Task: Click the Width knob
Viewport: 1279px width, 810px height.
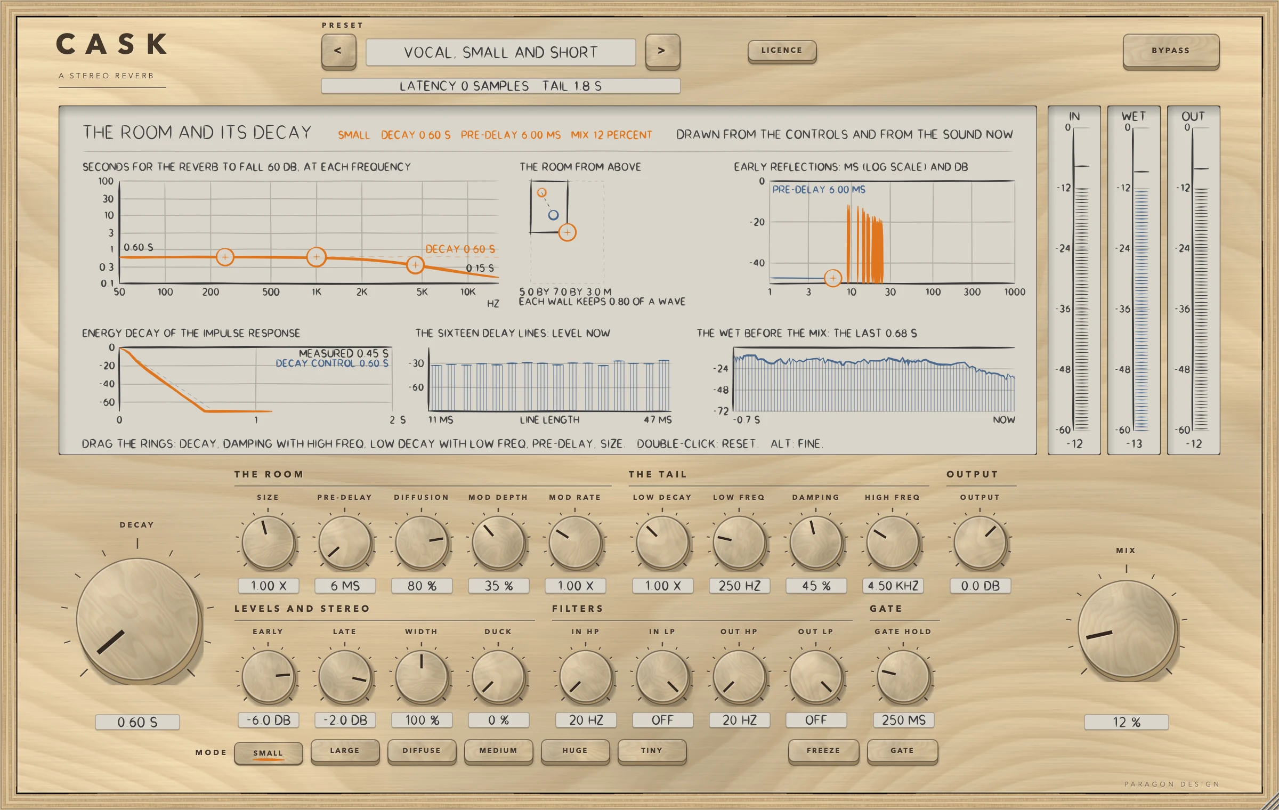Action: (422, 677)
